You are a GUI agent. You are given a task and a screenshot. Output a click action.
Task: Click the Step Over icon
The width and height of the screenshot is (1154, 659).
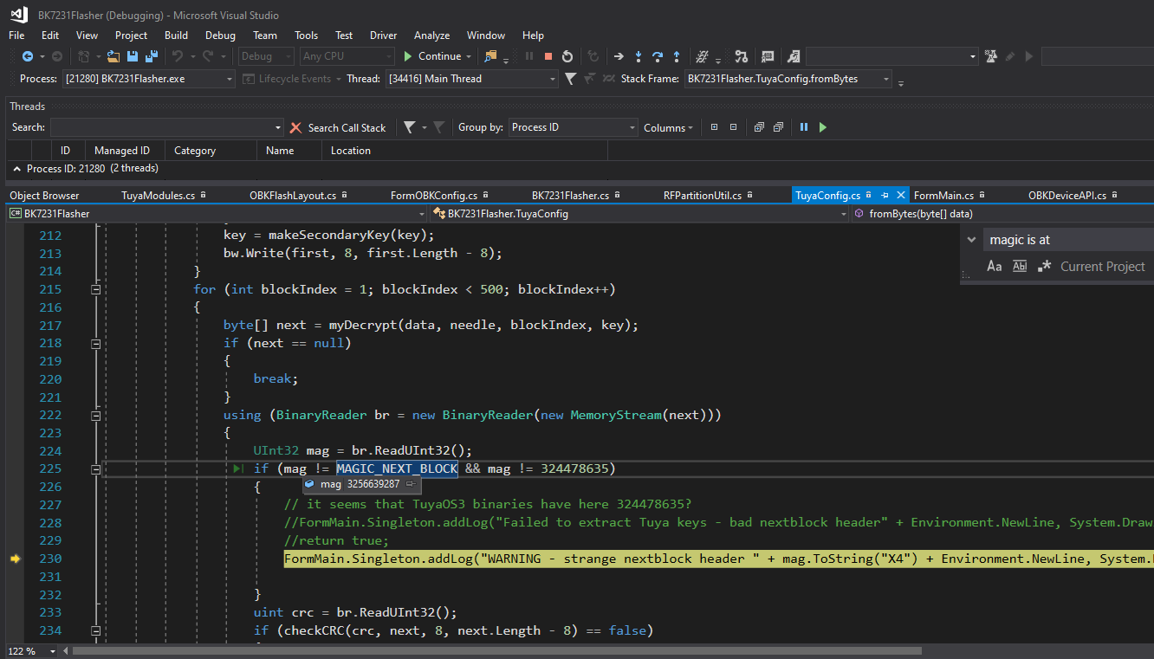tap(658, 56)
